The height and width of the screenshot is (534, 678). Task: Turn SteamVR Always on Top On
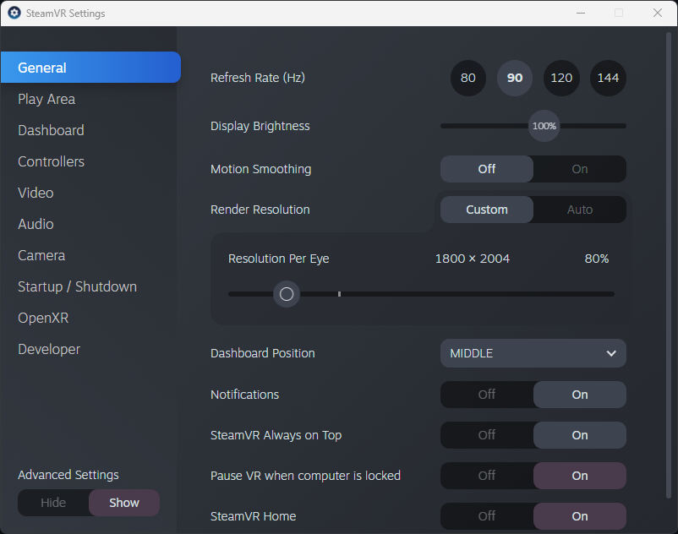(x=580, y=435)
